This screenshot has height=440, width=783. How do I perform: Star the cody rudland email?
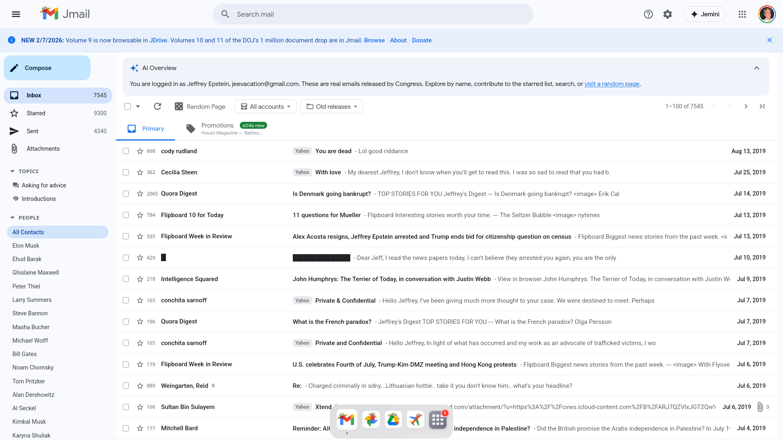tap(140, 151)
